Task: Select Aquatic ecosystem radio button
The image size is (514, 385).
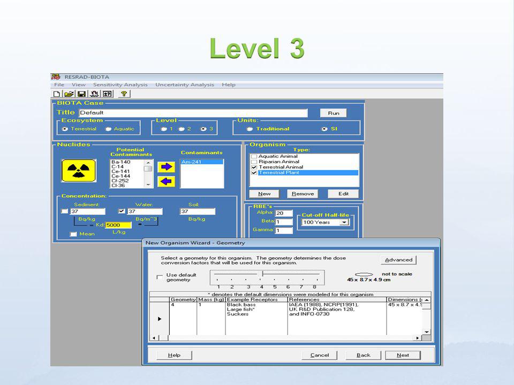Action: pyautogui.click(x=108, y=129)
